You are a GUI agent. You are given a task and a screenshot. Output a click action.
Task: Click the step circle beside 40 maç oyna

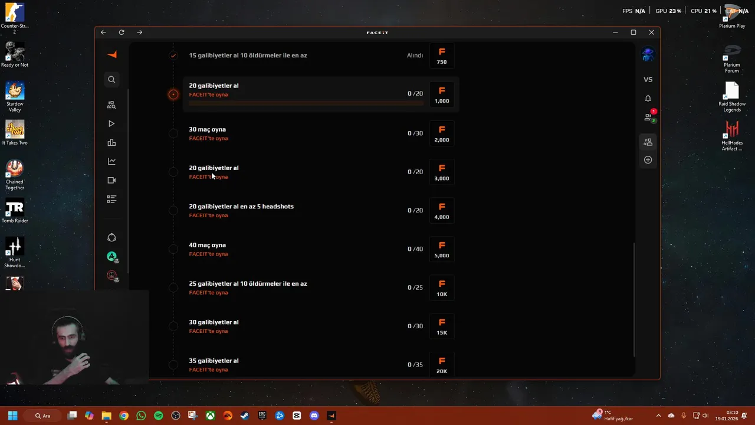tap(173, 249)
